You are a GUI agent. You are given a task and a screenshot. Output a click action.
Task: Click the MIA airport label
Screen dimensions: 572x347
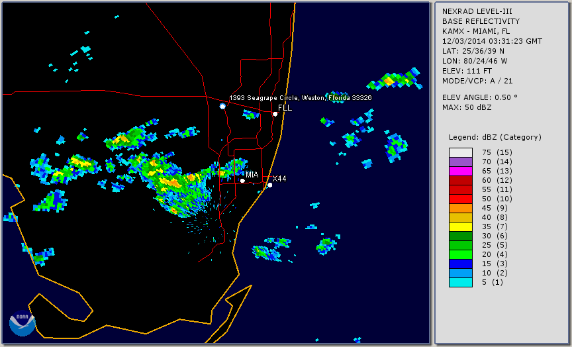(x=252, y=175)
